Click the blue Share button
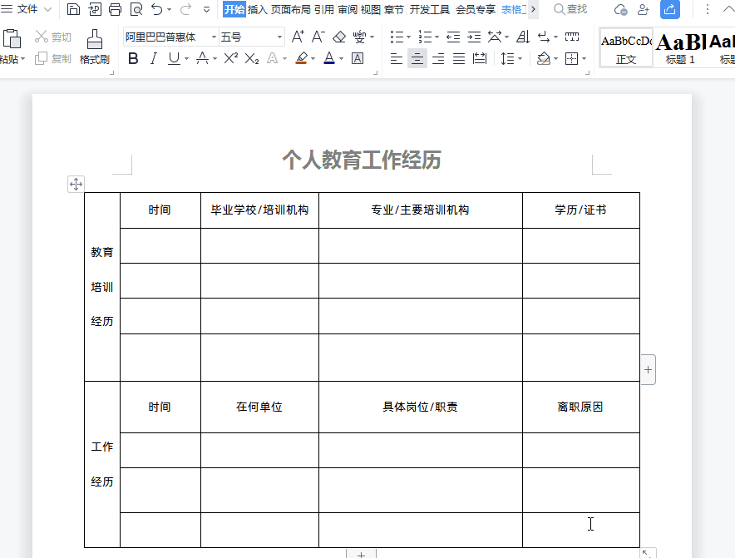735x558 pixels. pyautogui.click(x=670, y=9)
